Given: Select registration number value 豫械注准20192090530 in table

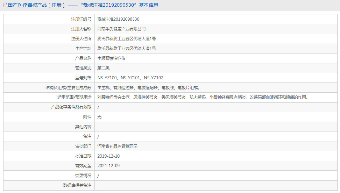Looking at the screenshot, I should tap(118, 19).
